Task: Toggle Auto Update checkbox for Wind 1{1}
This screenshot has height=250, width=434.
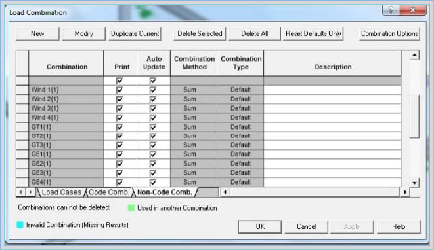Action: [x=153, y=90]
